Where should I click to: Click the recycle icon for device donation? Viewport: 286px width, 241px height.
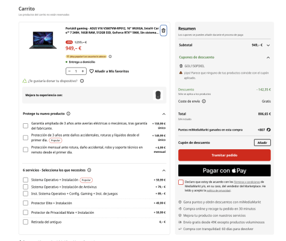25,81
